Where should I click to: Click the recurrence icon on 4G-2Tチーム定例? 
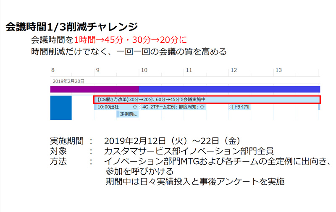(202, 107)
